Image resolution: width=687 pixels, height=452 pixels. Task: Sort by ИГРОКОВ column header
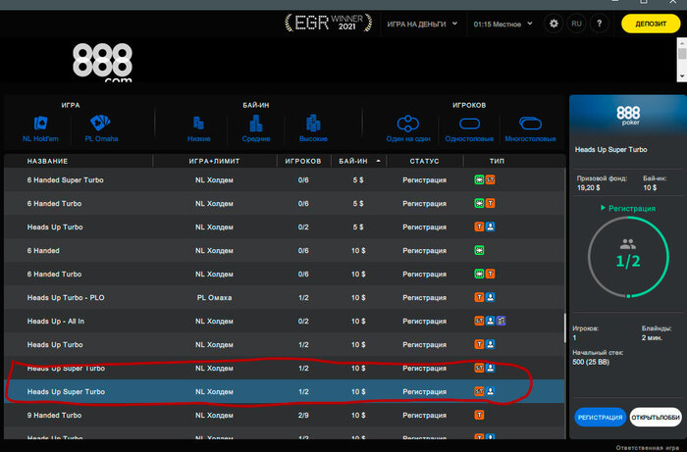point(303,161)
